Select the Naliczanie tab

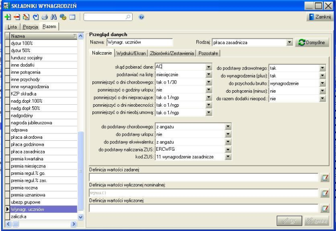point(102,53)
